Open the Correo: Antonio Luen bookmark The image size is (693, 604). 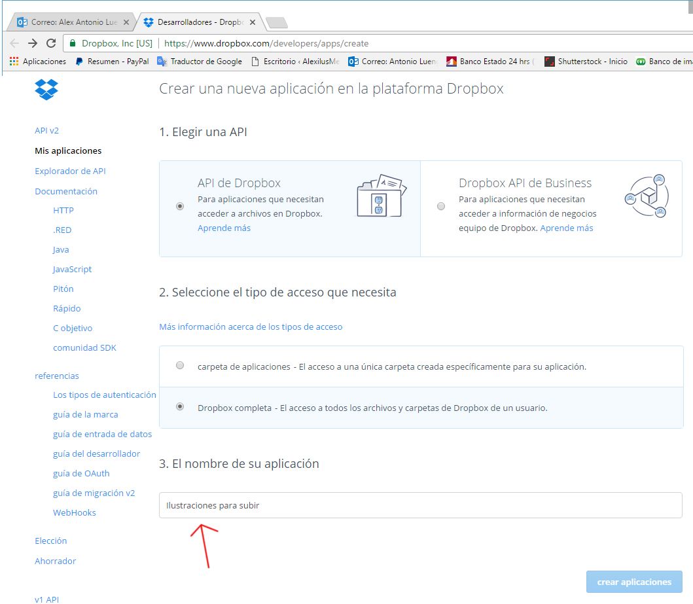click(x=393, y=62)
